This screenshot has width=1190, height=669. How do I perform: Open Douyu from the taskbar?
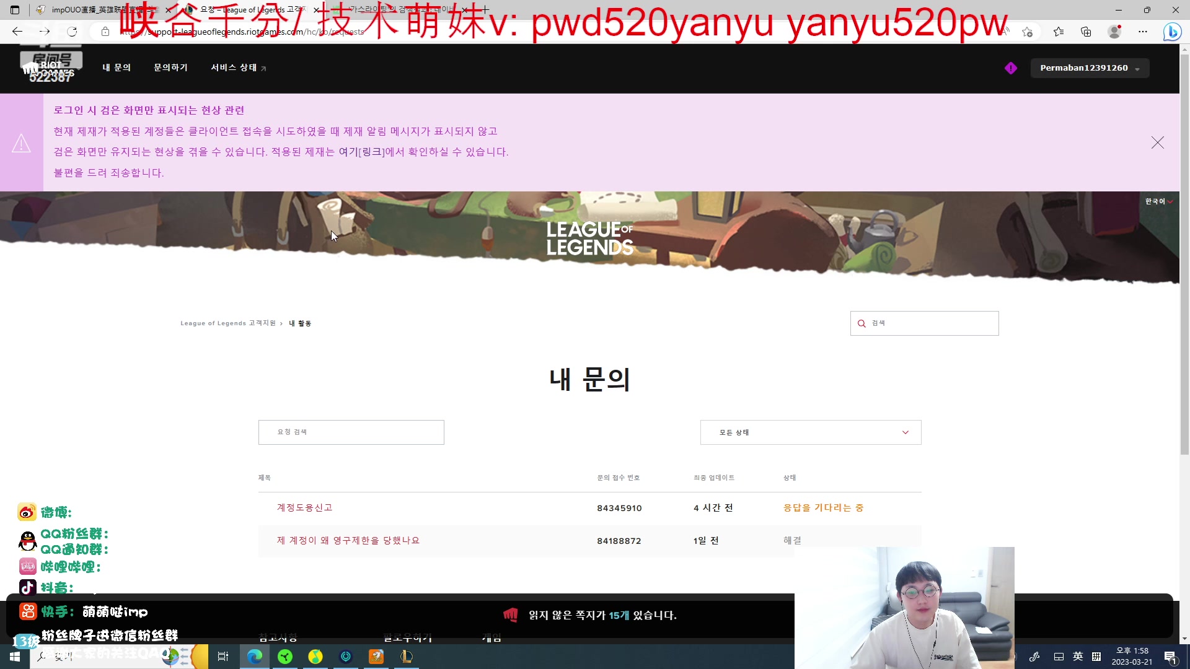376,657
